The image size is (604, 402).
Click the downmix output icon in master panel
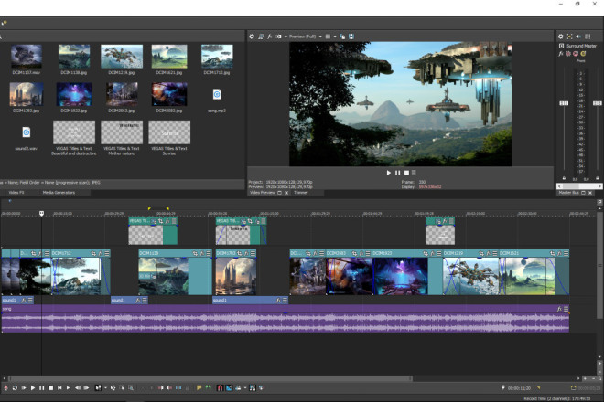point(570,37)
